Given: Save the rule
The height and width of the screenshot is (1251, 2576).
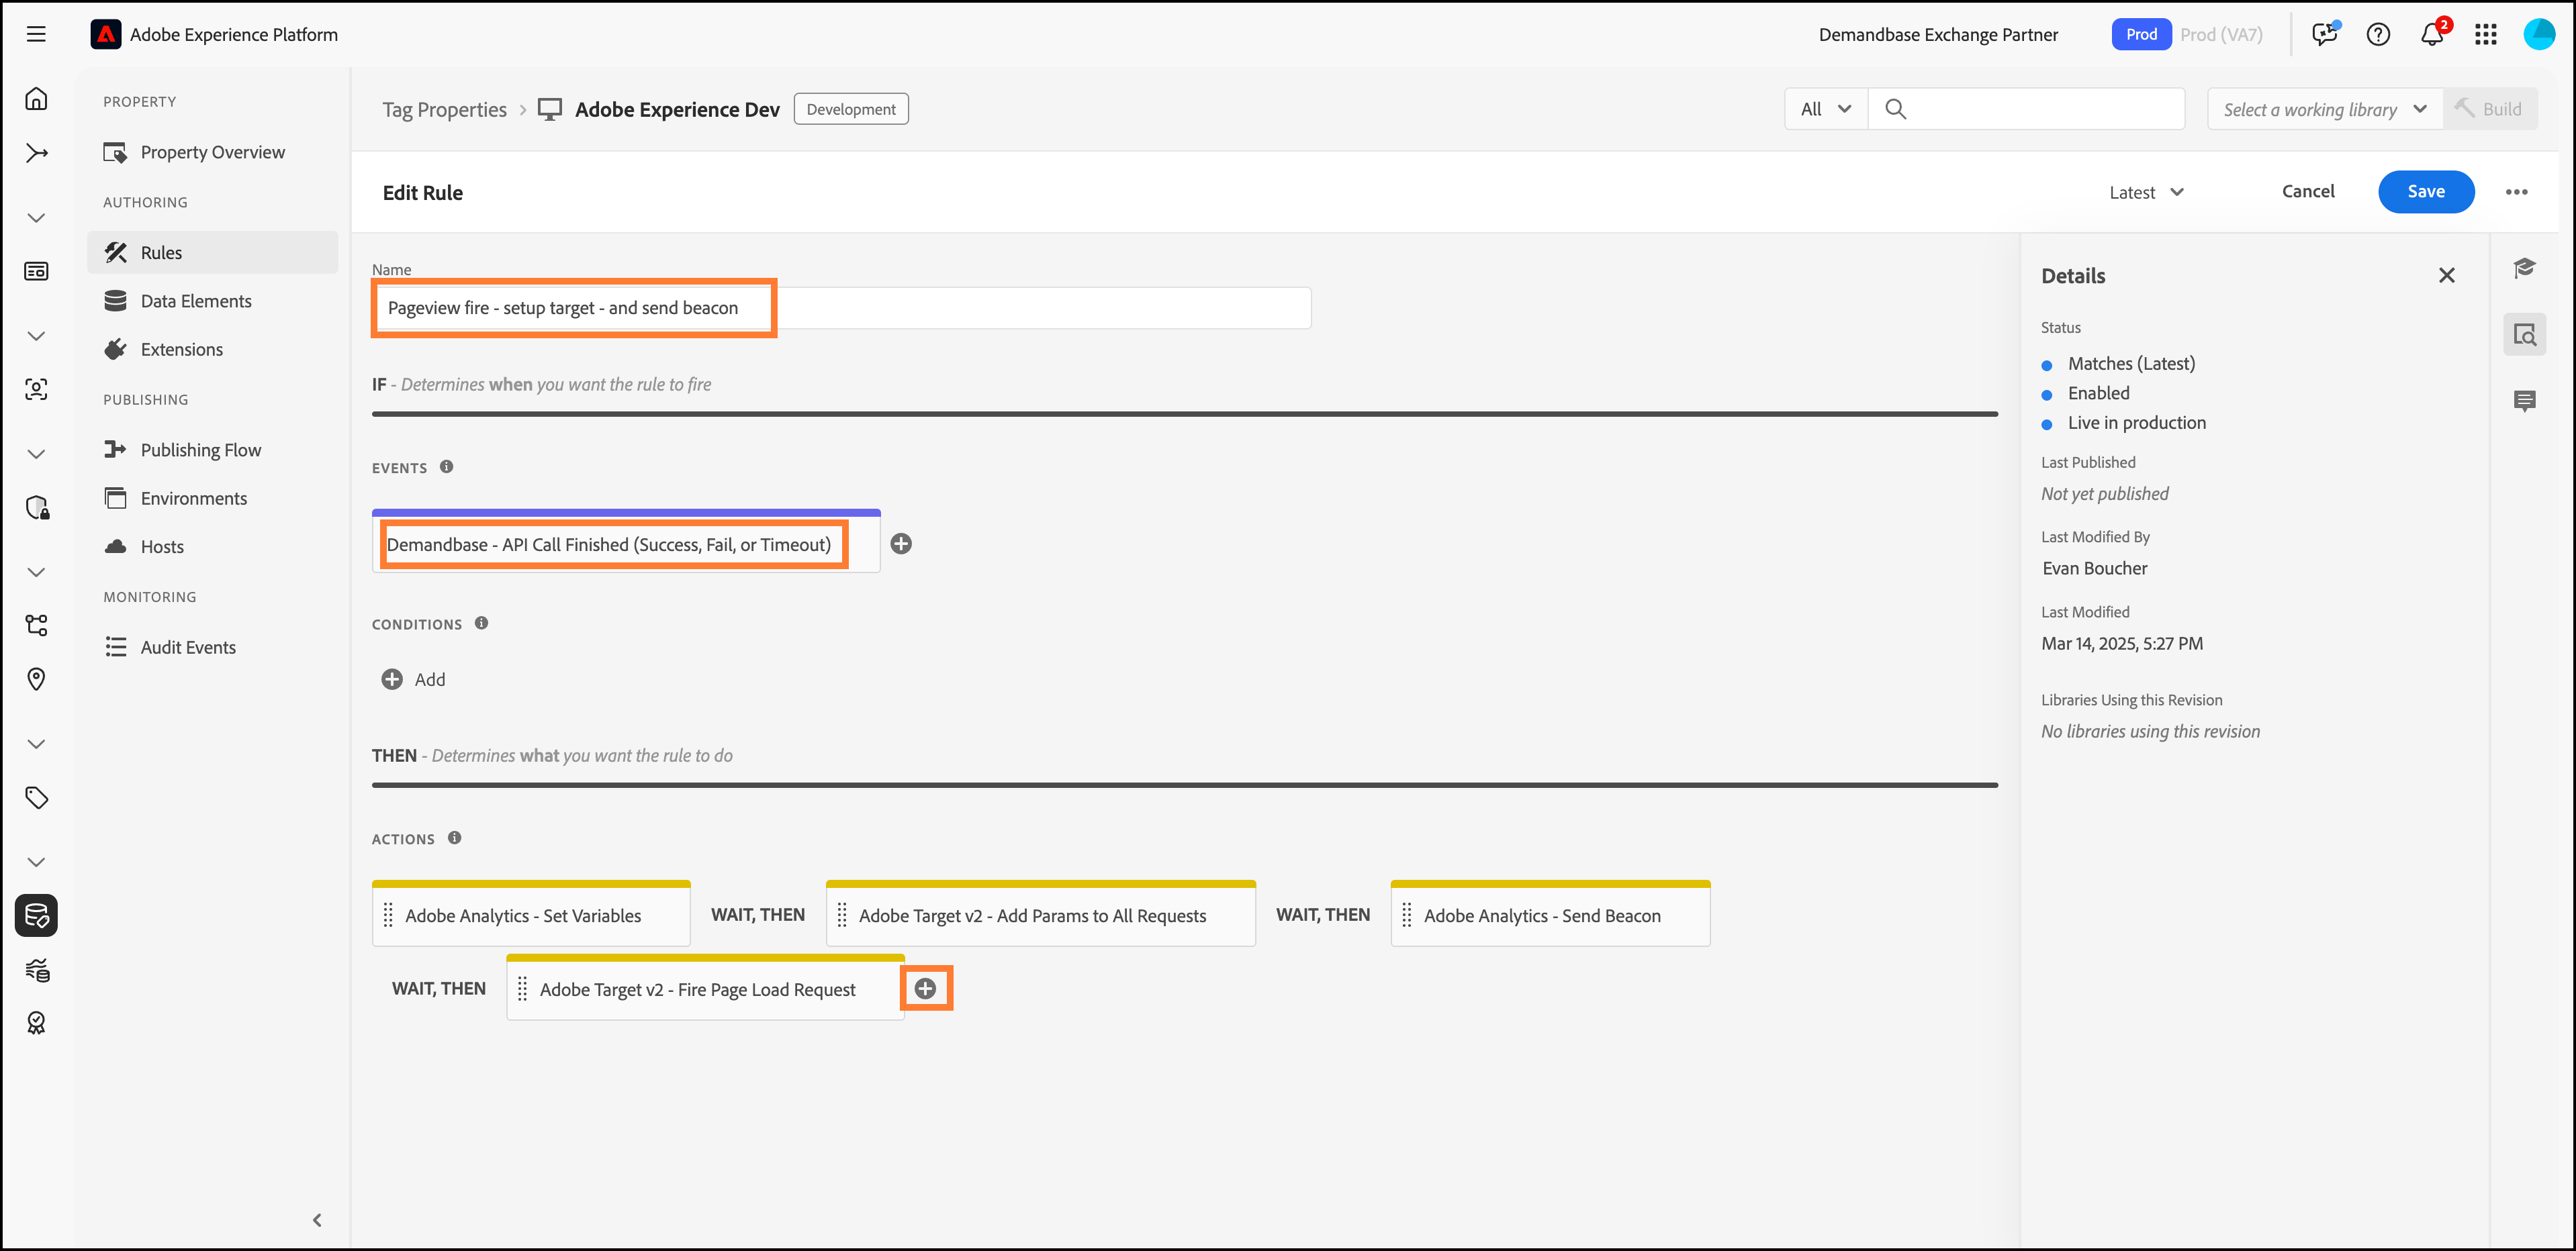Looking at the screenshot, I should coord(2425,192).
